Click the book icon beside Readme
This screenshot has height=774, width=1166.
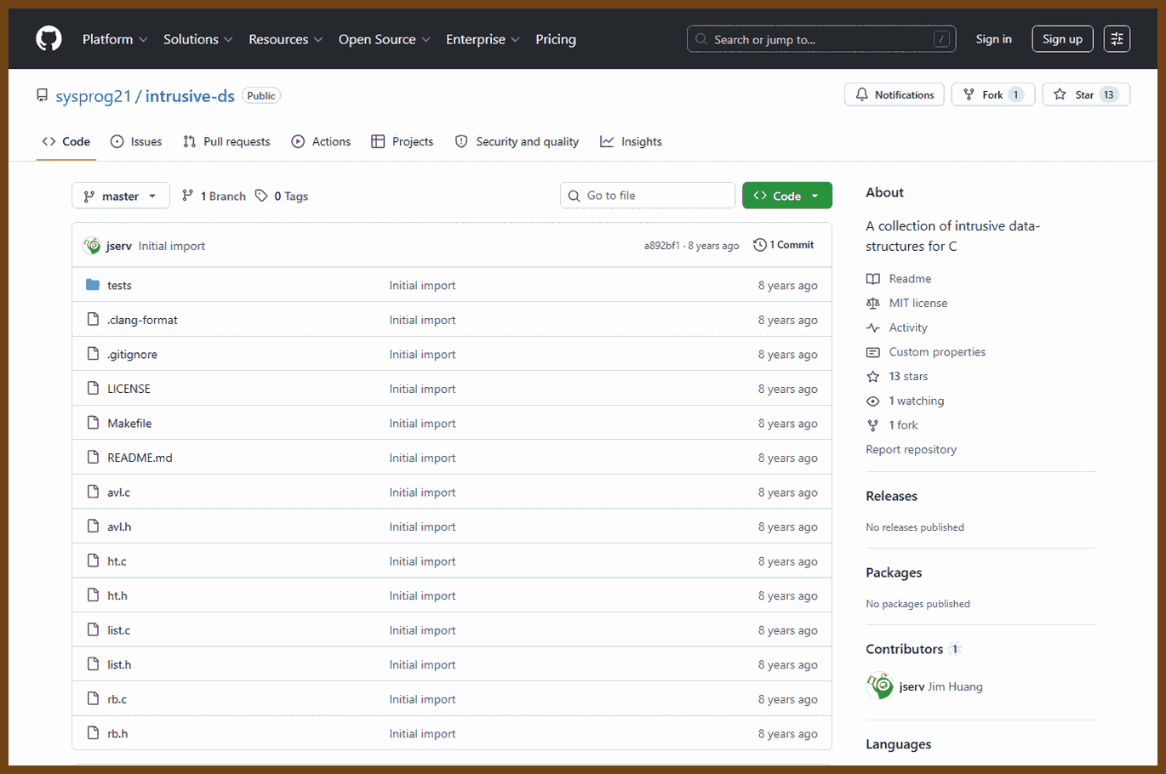coord(873,279)
